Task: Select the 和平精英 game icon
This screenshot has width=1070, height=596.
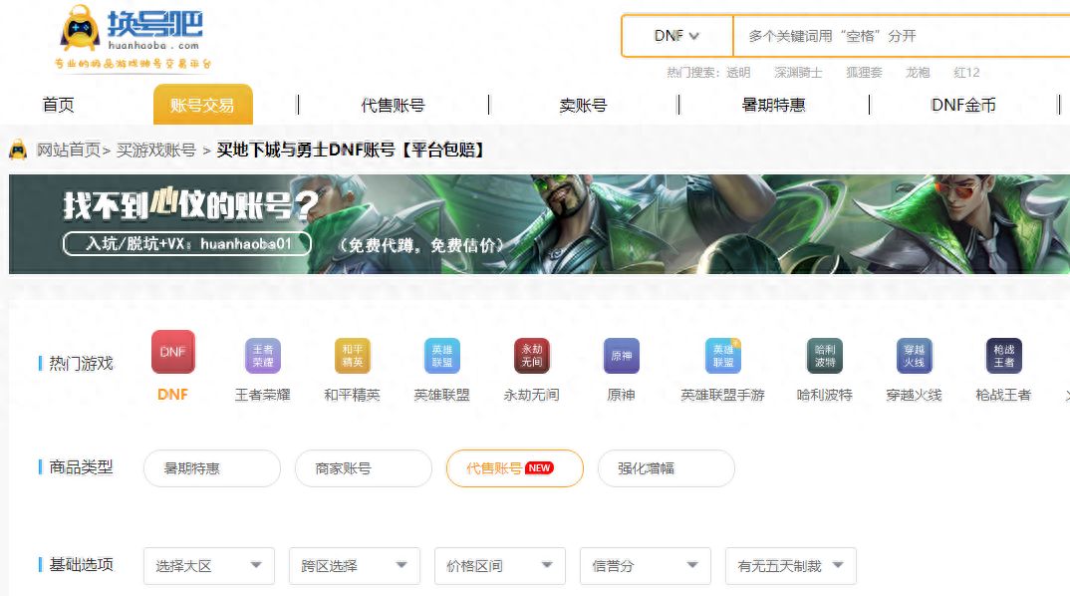Action: click(352, 355)
